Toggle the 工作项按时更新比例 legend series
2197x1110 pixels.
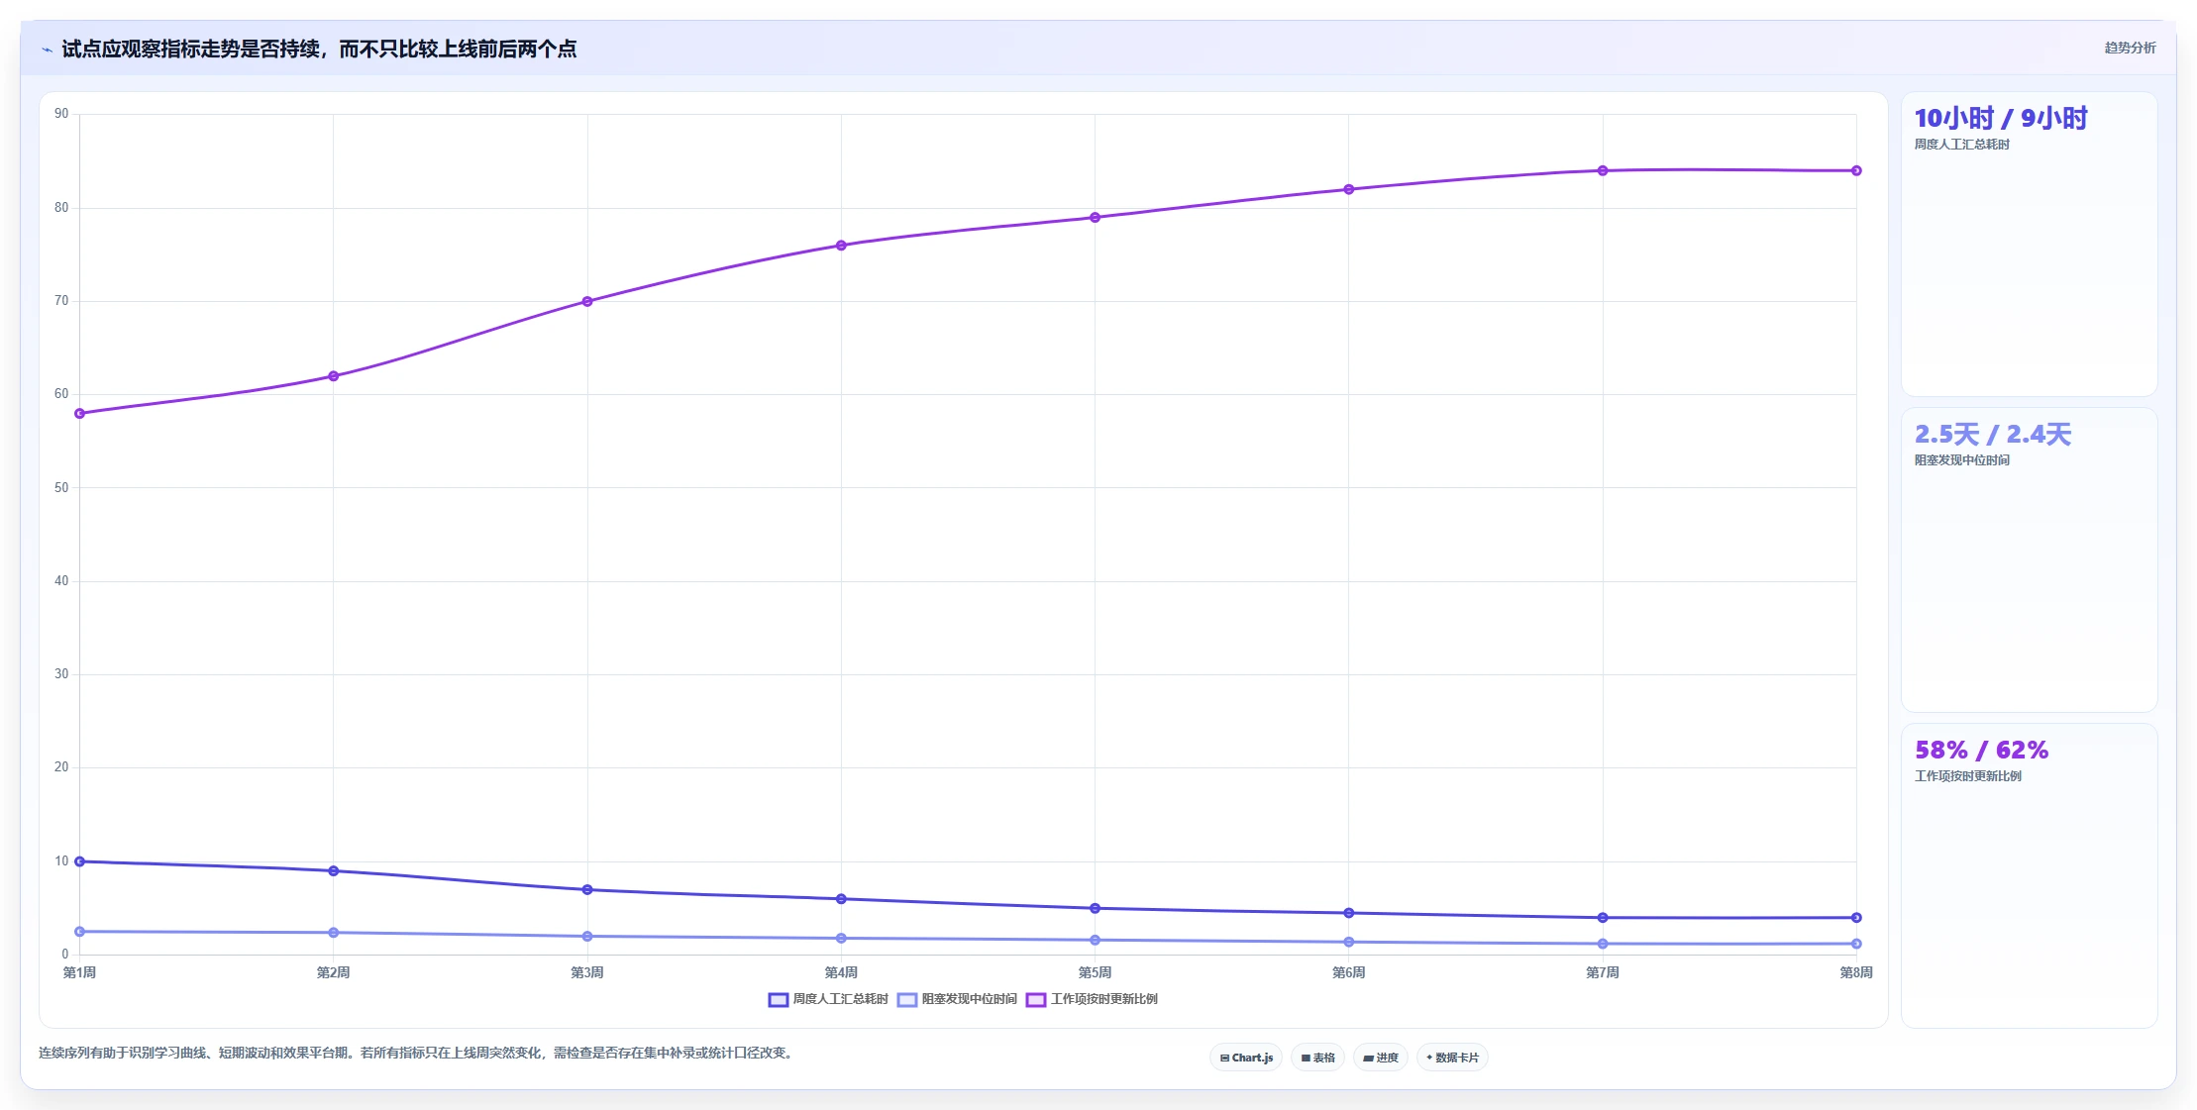(x=1092, y=999)
